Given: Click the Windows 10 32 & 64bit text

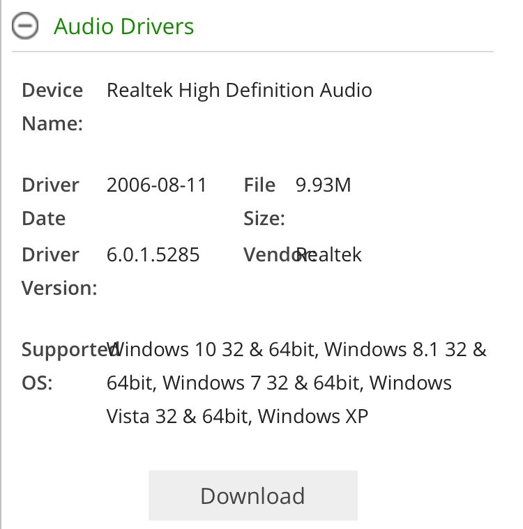Looking at the screenshot, I should click(x=213, y=350).
